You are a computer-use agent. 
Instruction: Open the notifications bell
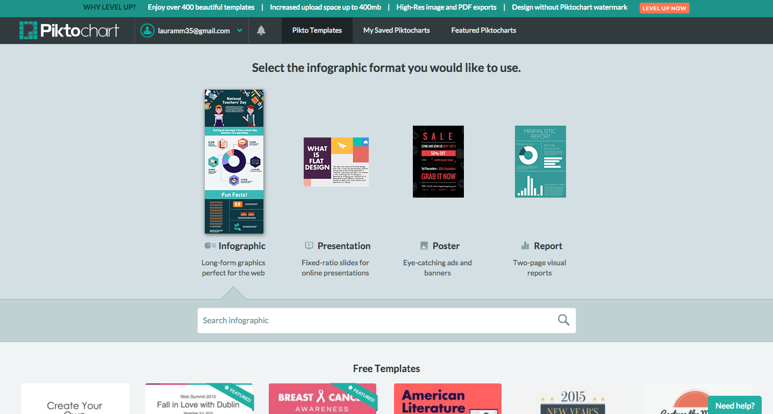(x=261, y=31)
